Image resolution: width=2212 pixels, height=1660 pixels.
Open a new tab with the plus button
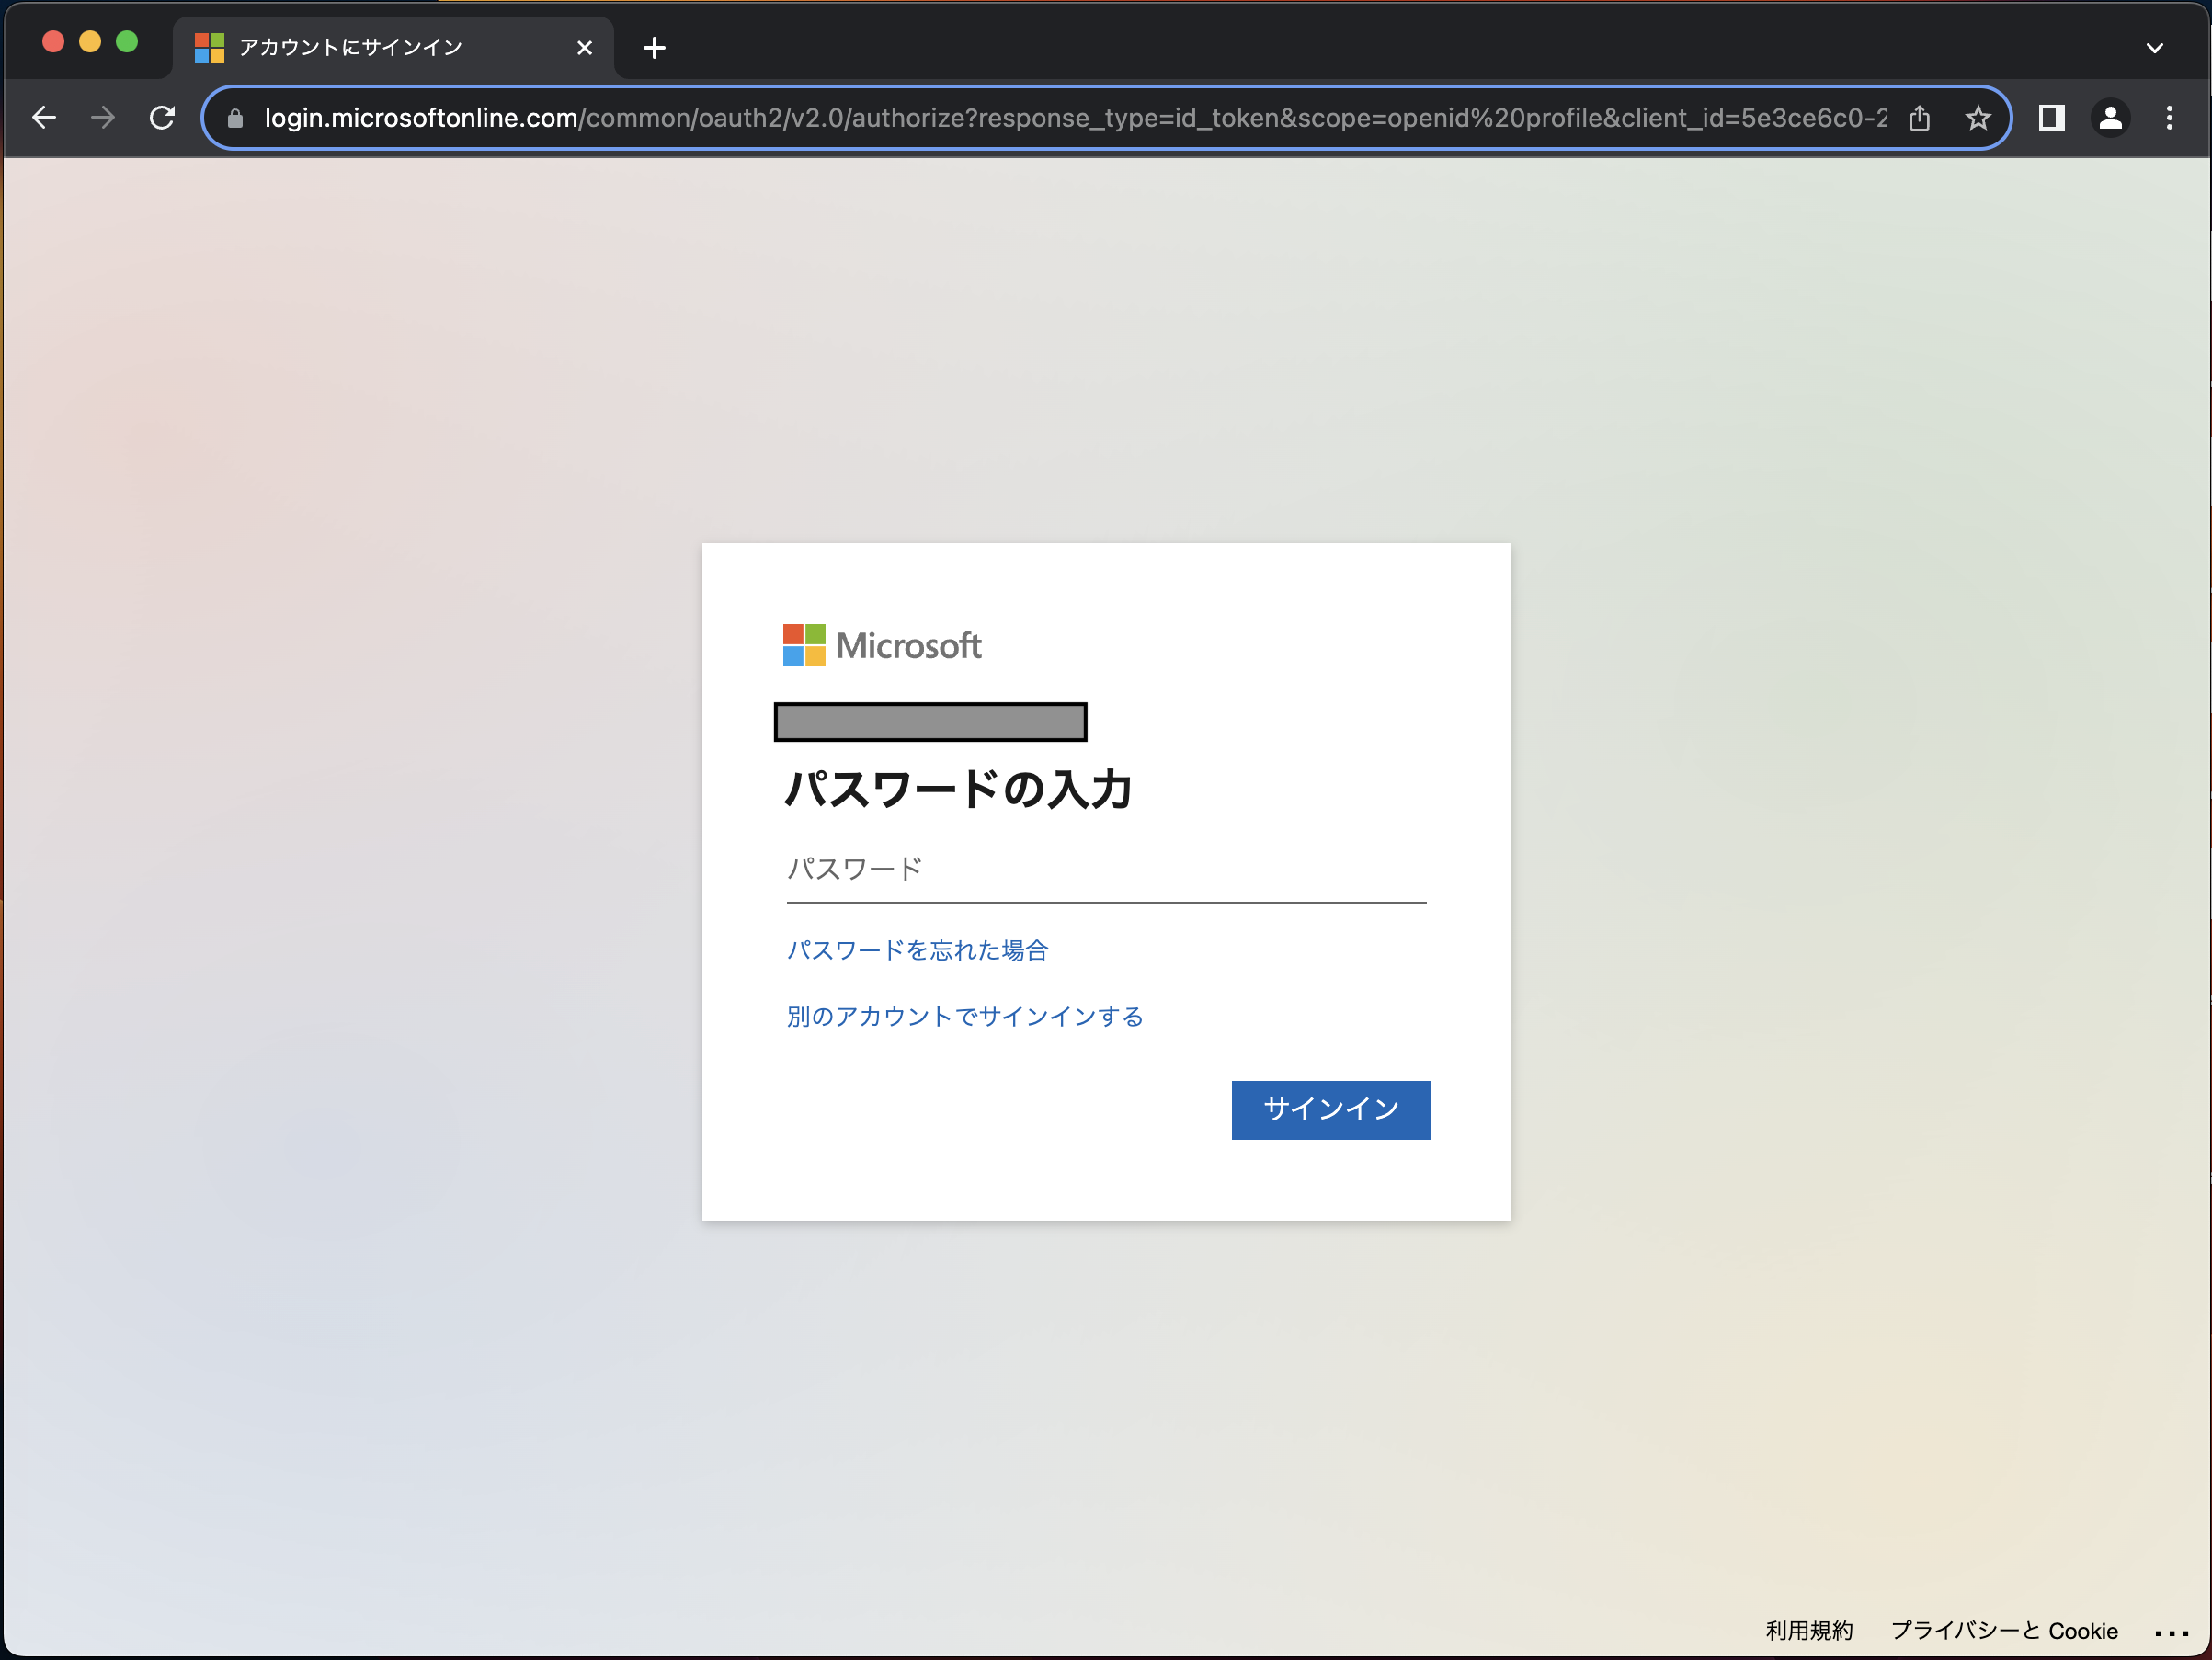click(654, 47)
